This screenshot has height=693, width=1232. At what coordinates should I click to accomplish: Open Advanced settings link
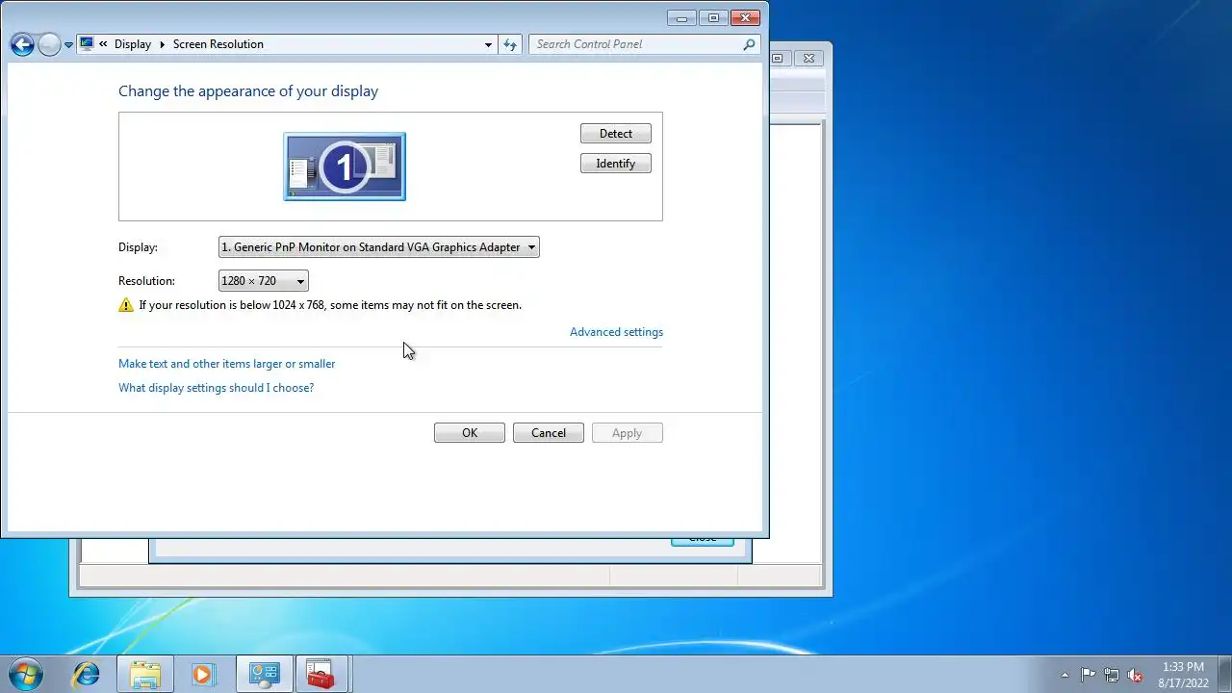616,332
